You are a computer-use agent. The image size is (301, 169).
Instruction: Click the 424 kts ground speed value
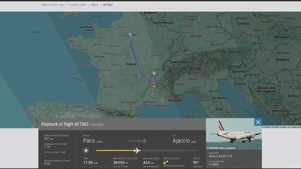149,162
